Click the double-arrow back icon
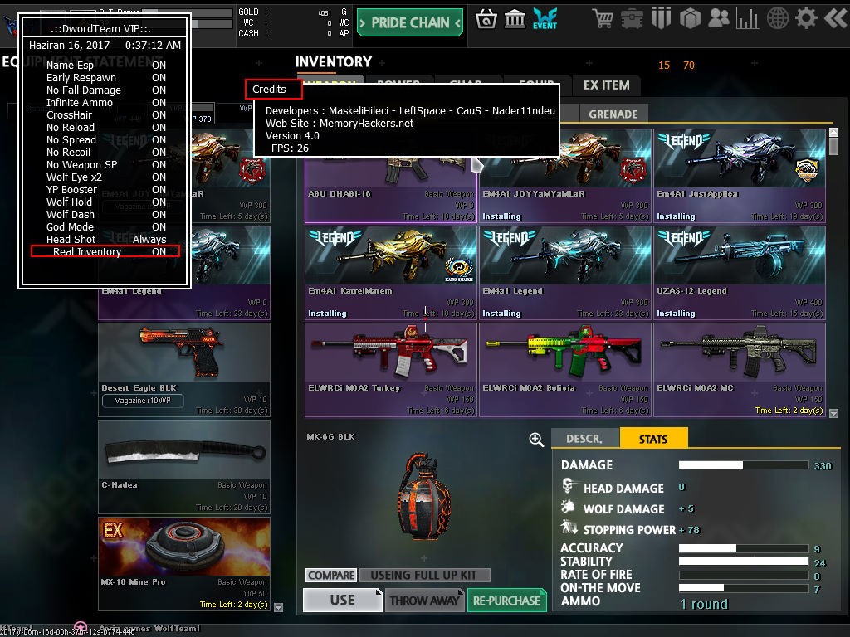 pyautogui.click(x=837, y=19)
